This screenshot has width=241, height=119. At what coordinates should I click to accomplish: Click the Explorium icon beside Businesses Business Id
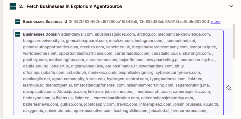[18, 22]
